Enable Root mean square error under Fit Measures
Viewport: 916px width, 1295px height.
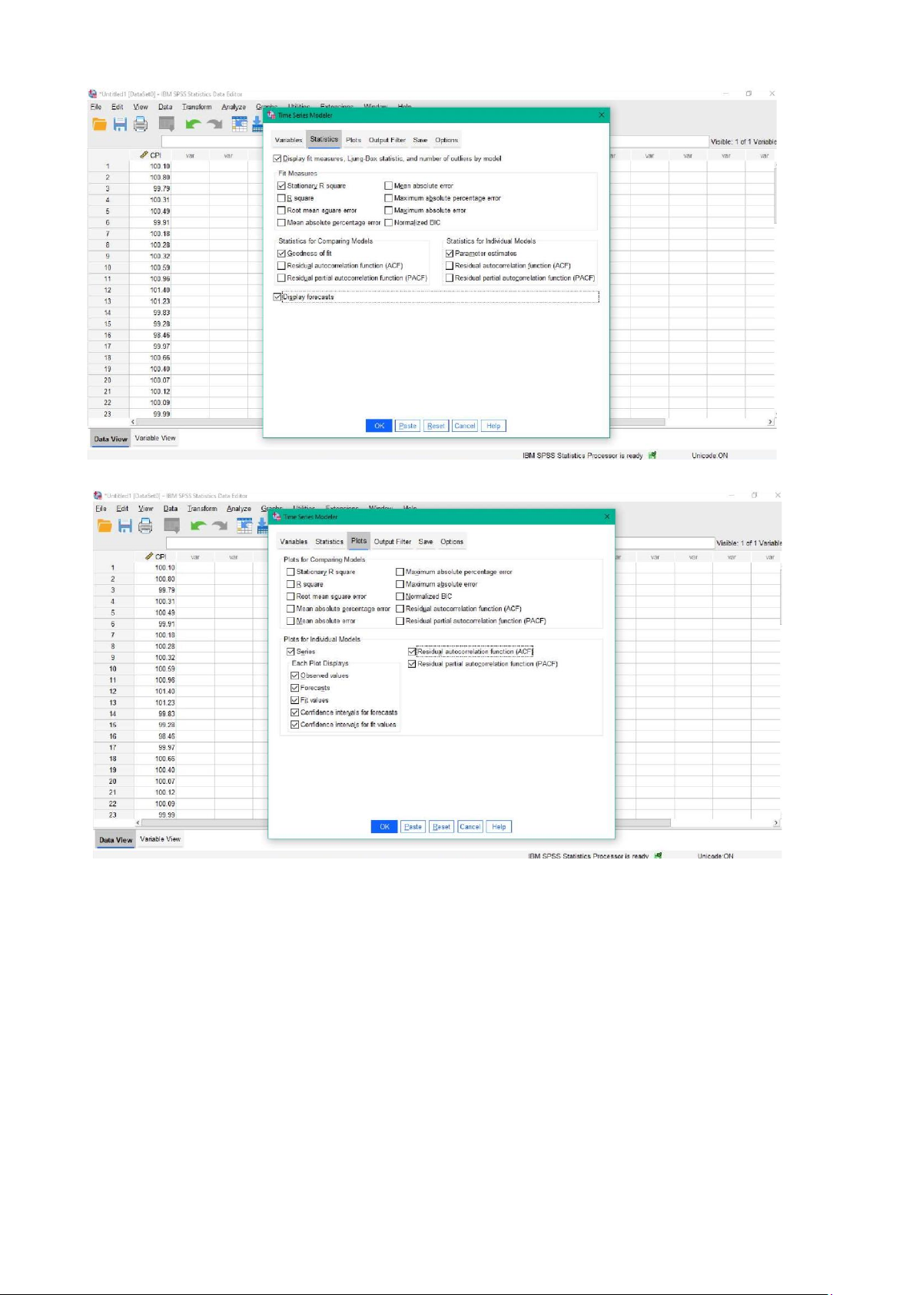point(281,211)
